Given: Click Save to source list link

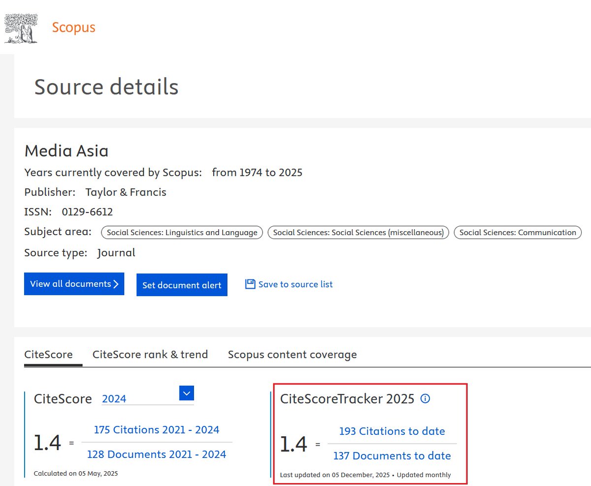Looking at the screenshot, I should tap(295, 284).
